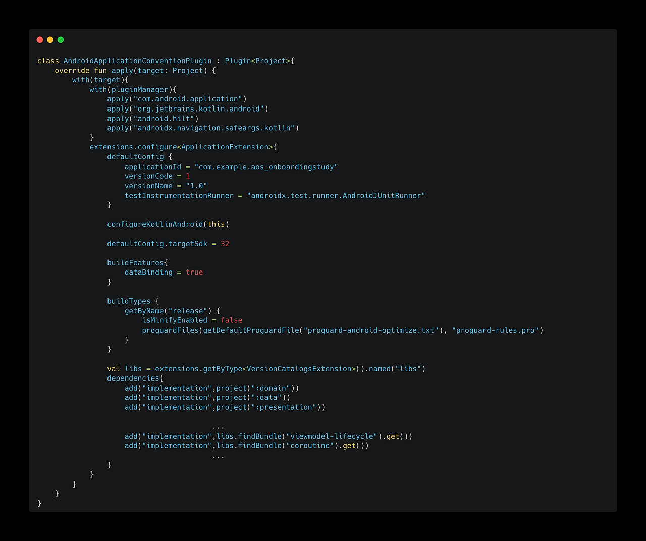Select the targetSdk value 32

click(225, 244)
